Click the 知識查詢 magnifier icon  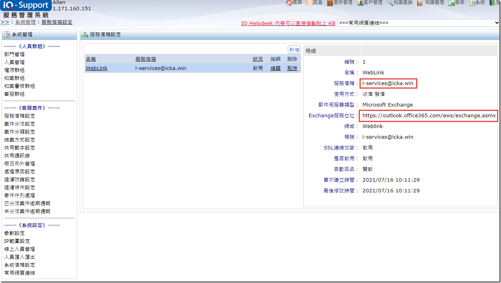click(x=390, y=3)
